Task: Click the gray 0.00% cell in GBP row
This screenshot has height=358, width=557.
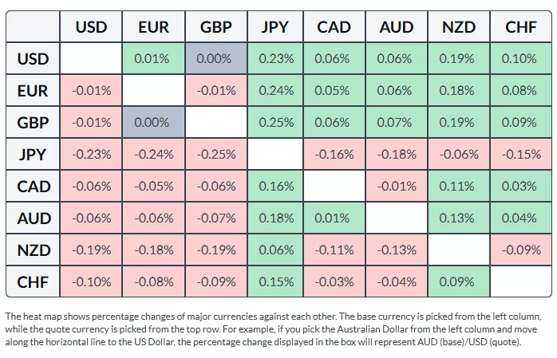Action: tap(152, 123)
